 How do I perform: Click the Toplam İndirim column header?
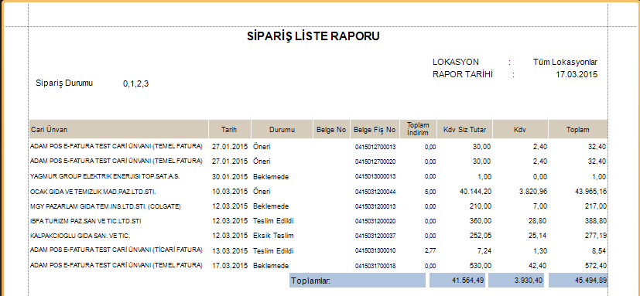click(x=419, y=130)
